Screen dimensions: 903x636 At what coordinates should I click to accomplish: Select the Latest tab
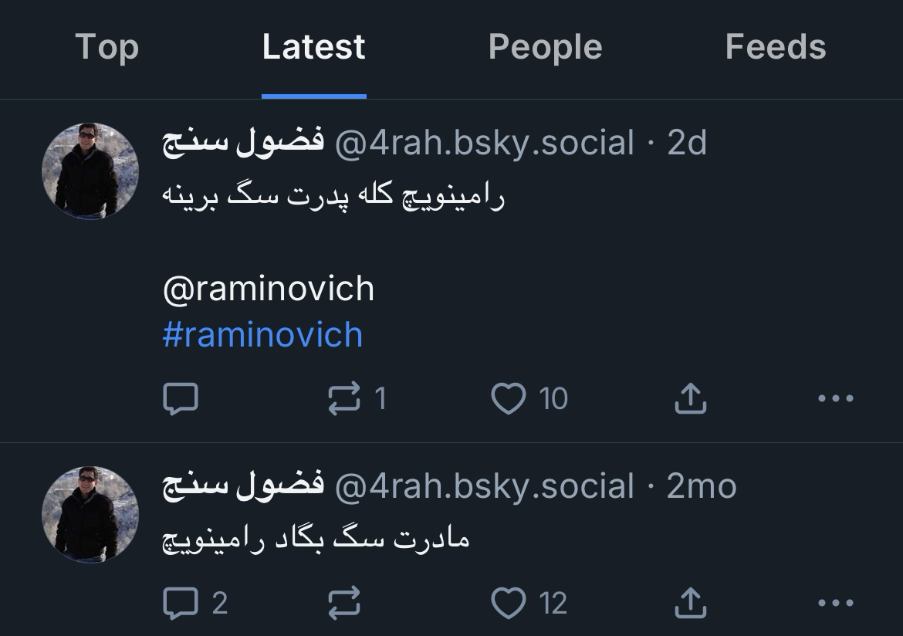tap(313, 47)
